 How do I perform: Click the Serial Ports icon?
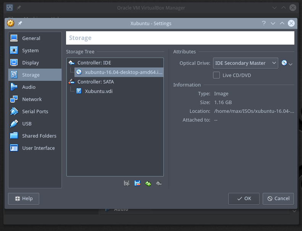14,111
